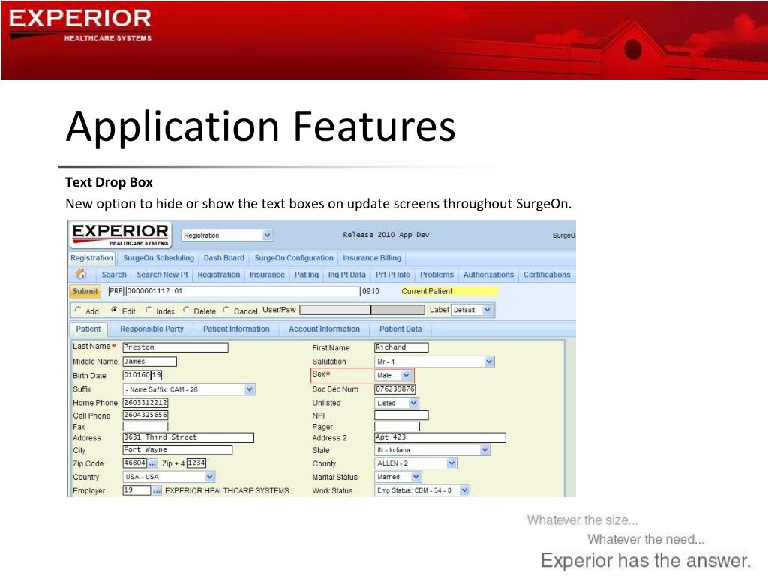This screenshot has width=768, height=576.
Task: Click the Submit button
Action: click(x=85, y=291)
